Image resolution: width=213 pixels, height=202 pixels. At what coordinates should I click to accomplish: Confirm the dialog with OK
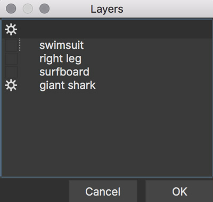(x=179, y=191)
